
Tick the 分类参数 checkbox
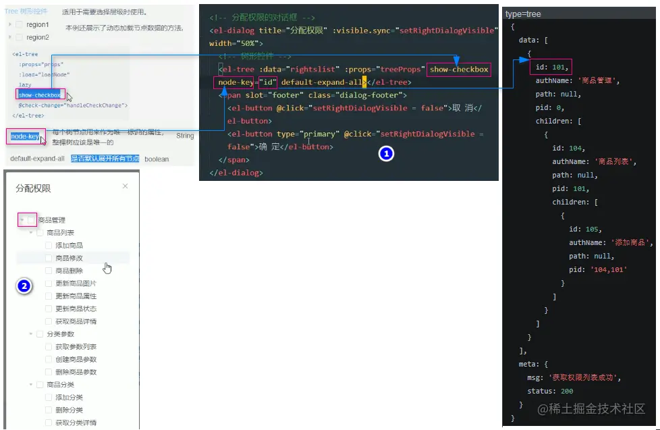click(x=40, y=334)
